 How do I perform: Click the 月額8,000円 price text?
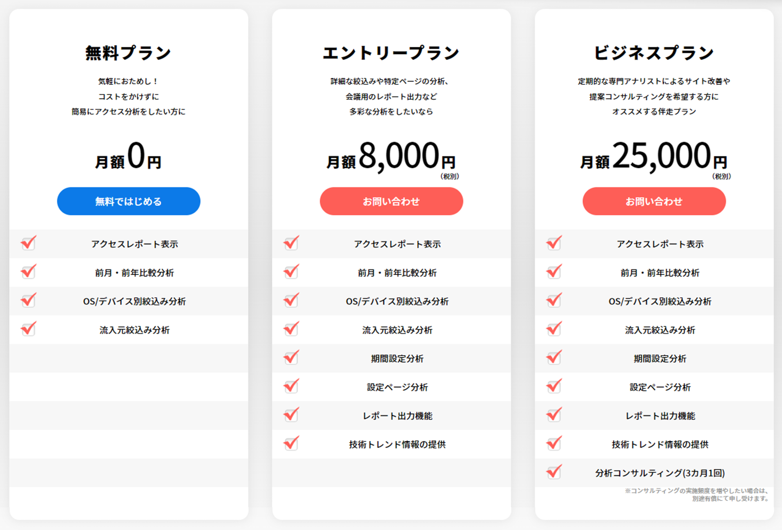tap(391, 157)
